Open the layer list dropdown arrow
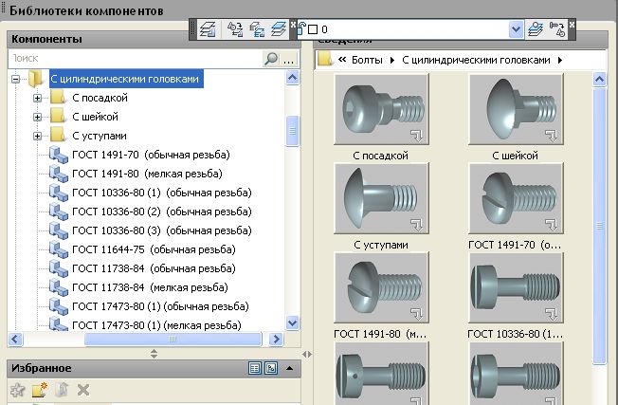618x405 pixels. pos(516,29)
